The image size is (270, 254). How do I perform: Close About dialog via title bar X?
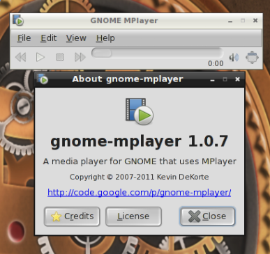click(x=237, y=79)
